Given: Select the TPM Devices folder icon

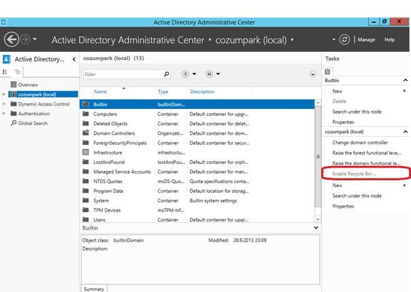Looking at the screenshot, I should tap(86, 210).
